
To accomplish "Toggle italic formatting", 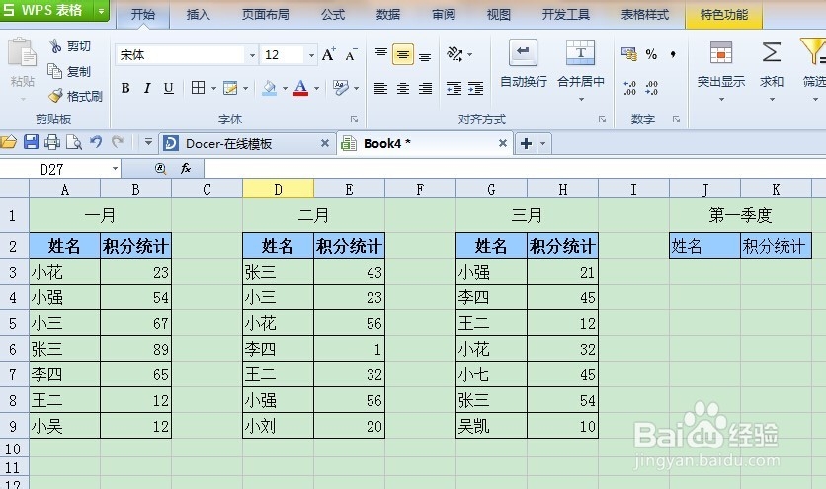I will (147, 88).
